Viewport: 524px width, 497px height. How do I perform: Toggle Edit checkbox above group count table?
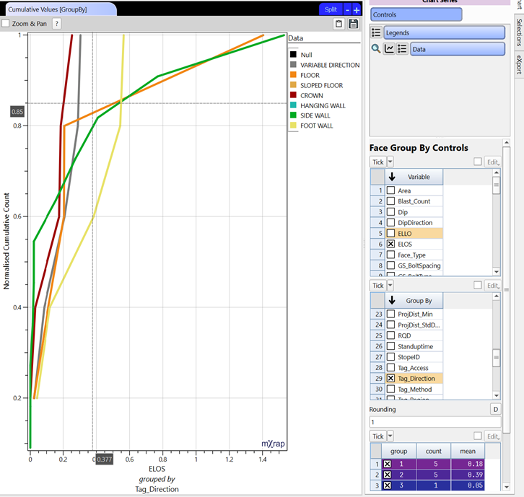tap(478, 436)
